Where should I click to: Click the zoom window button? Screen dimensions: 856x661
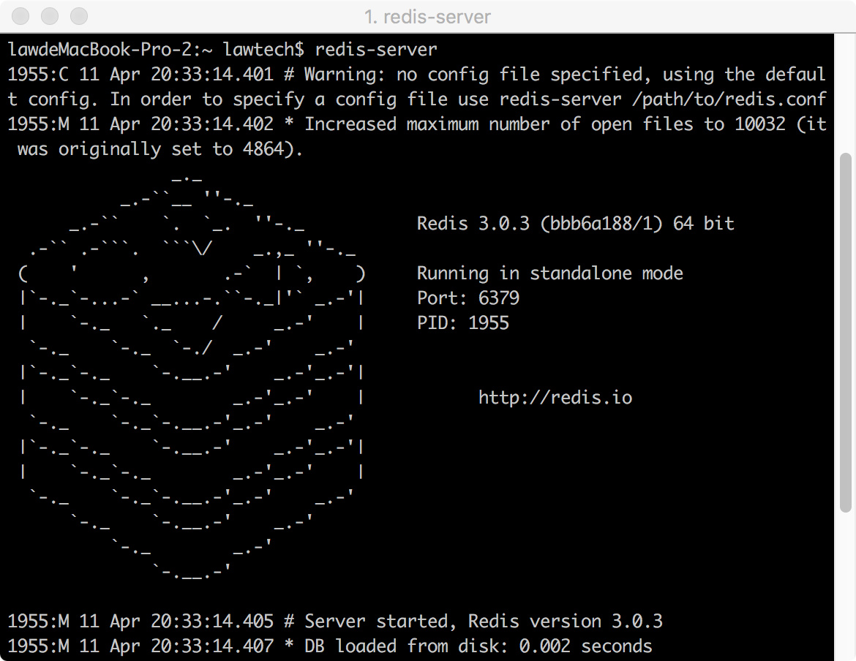tap(78, 16)
